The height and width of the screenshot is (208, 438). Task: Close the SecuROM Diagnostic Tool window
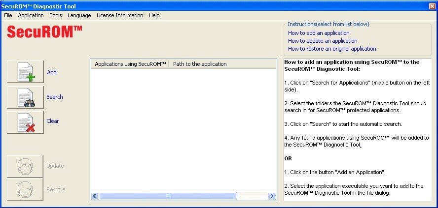tap(432, 6)
